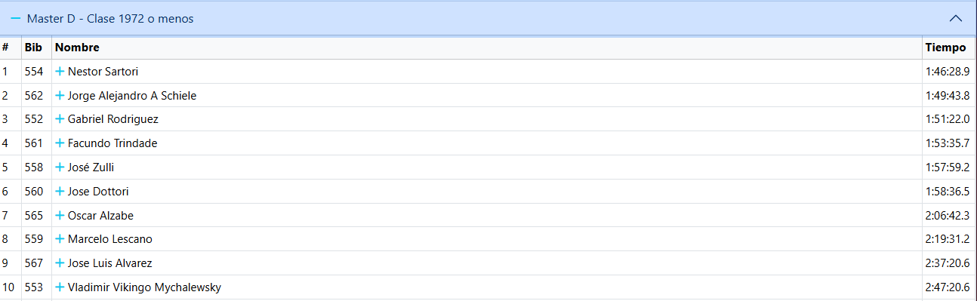
Task: Click plus icon beside Marcelo Lescano
Action: (x=60, y=239)
